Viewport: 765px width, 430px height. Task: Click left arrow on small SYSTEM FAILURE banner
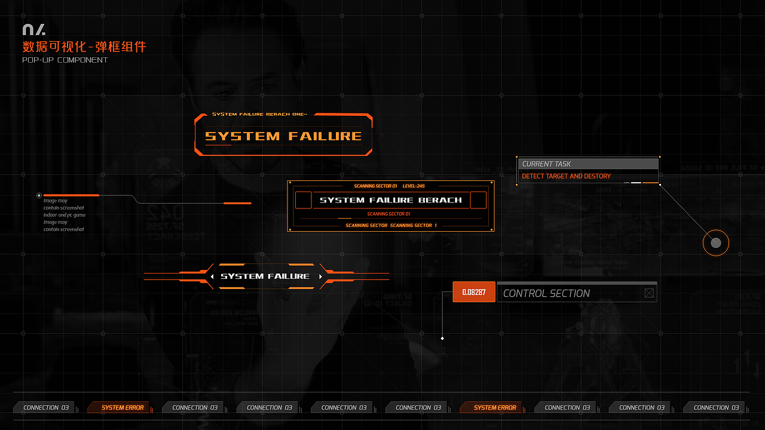click(x=212, y=277)
